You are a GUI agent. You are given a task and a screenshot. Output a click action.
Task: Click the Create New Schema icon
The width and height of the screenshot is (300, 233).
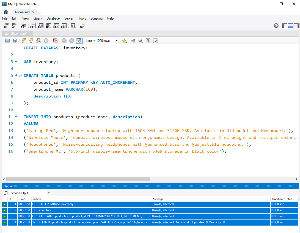(x=33, y=25)
